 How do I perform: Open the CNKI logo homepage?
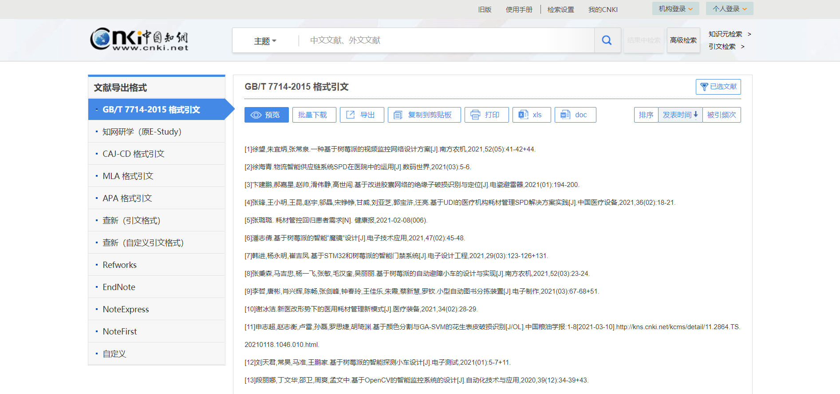tap(139, 40)
